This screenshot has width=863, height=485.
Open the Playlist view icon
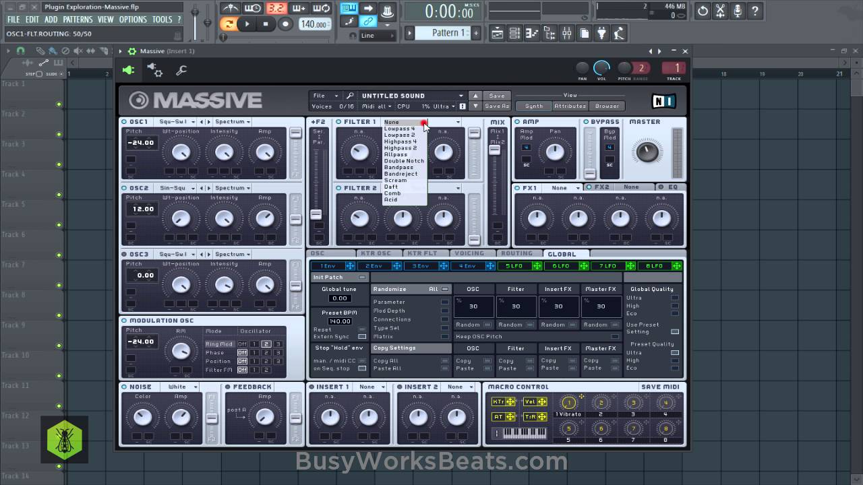(x=497, y=32)
